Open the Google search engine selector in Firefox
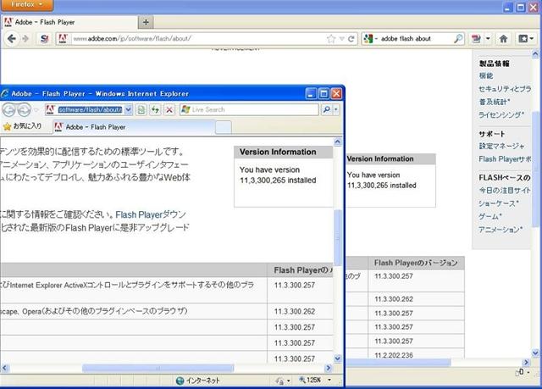542x389 pixels. pos(370,39)
